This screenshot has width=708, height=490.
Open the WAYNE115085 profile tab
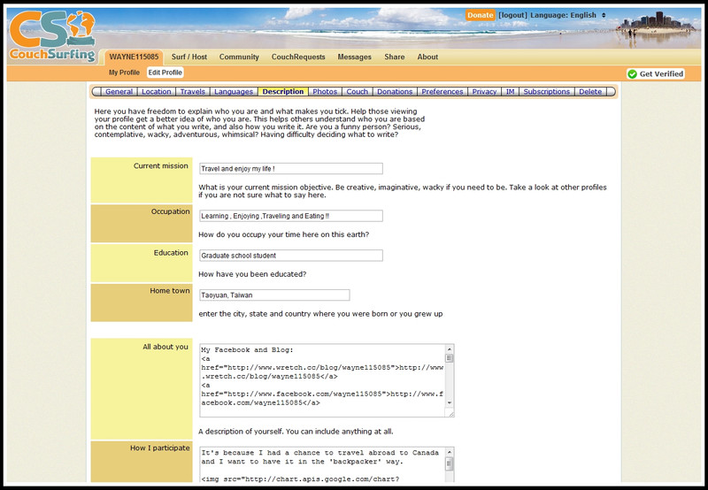(134, 57)
